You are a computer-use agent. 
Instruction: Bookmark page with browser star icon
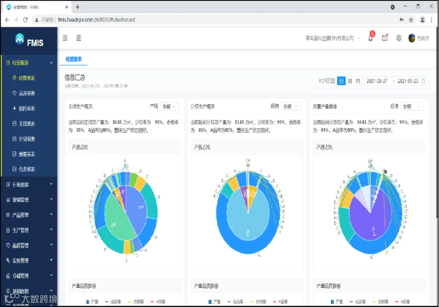(411, 20)
